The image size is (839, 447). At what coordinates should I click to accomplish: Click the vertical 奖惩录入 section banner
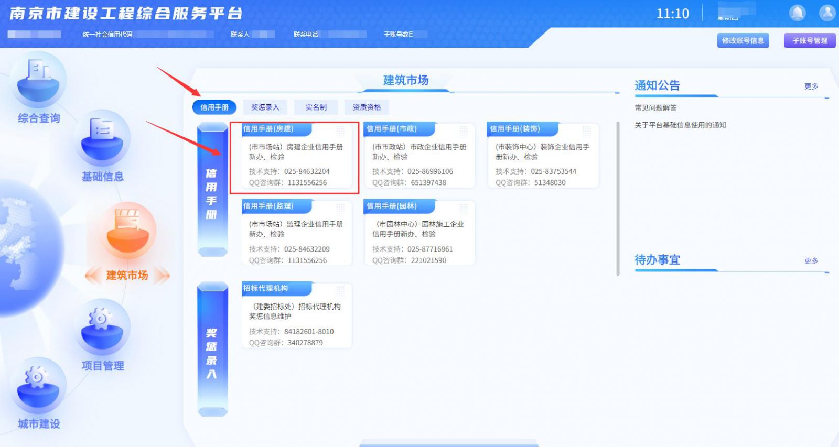(212, 350)
